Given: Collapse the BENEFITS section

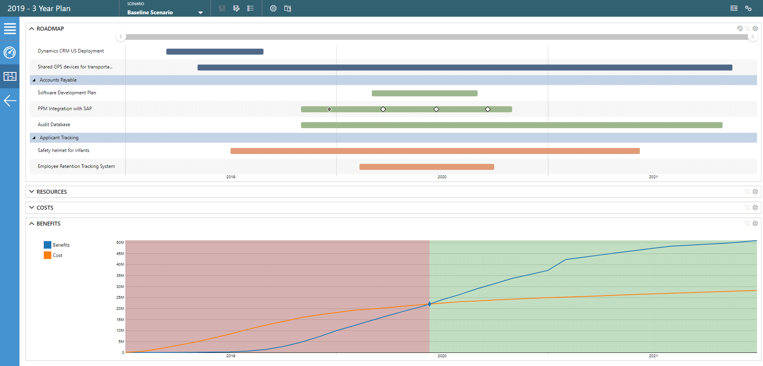Looking at the screenshot, I should 31,224.
